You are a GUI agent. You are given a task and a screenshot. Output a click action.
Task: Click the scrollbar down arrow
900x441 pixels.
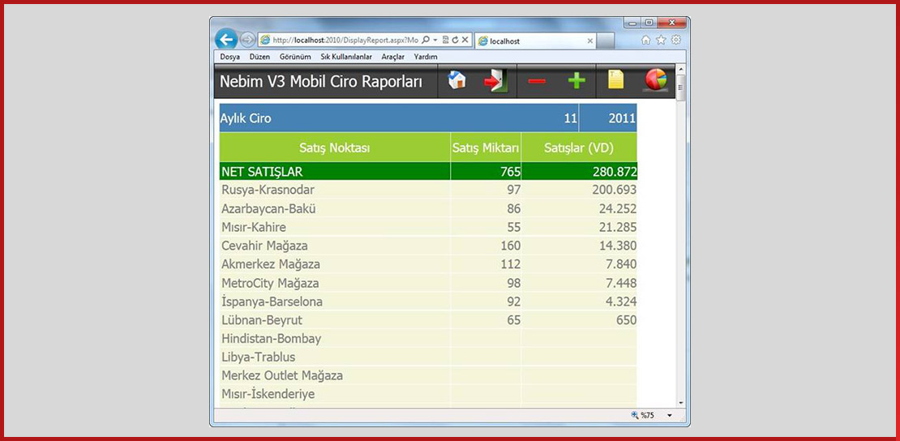tap(681, 403)
